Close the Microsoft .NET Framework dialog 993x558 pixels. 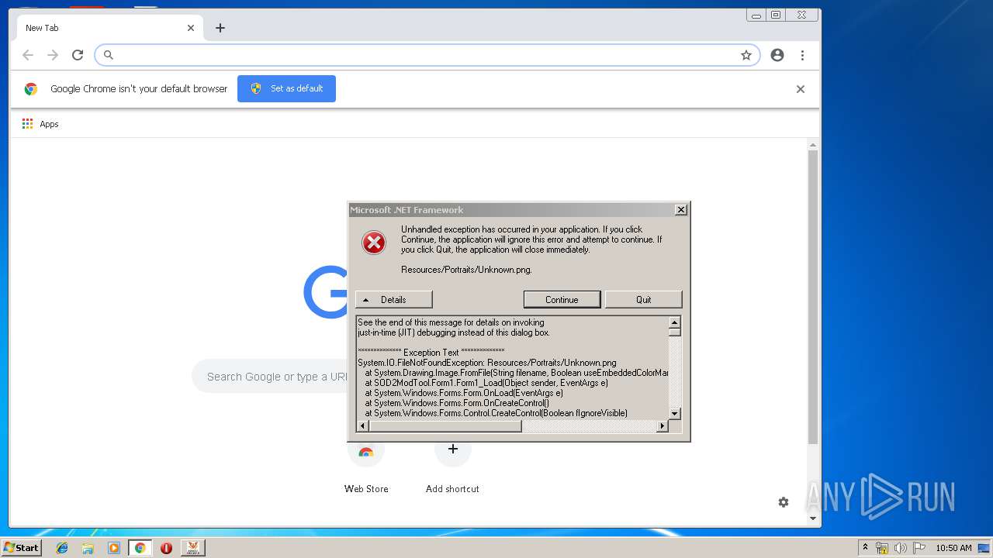680,210
